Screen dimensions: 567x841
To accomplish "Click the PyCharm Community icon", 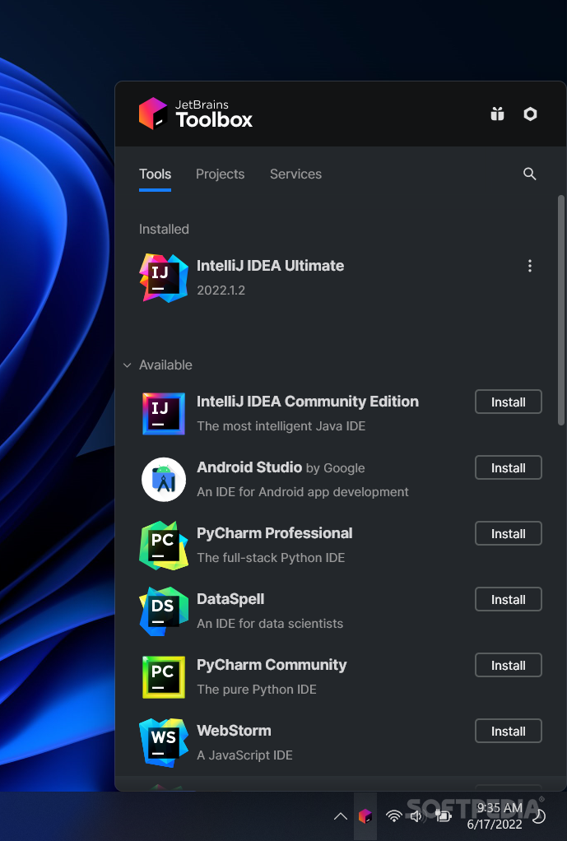I will pos(164,677).
